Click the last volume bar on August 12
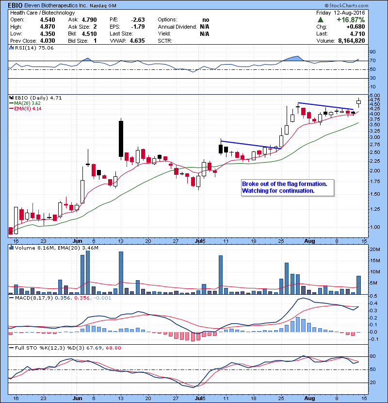Screen dimensions: 388x403 pos(358,285)
